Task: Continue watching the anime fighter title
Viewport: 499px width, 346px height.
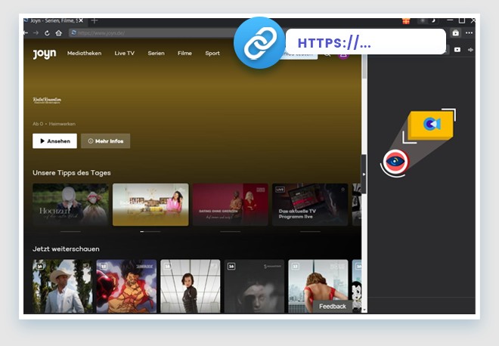Action: [126, 286]
